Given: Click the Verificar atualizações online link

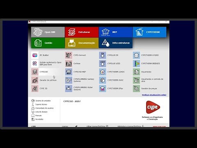Looking at the screenshot, I should click(154, 95).
